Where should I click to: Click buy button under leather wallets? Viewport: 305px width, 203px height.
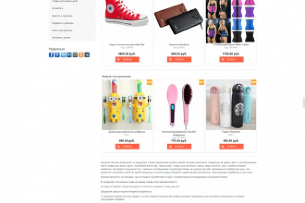click(x=179, y=59)
